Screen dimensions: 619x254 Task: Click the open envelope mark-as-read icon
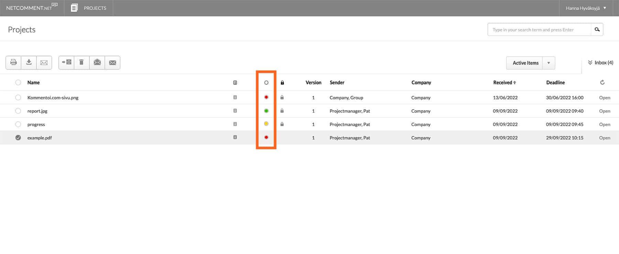[x=97, y=62]
